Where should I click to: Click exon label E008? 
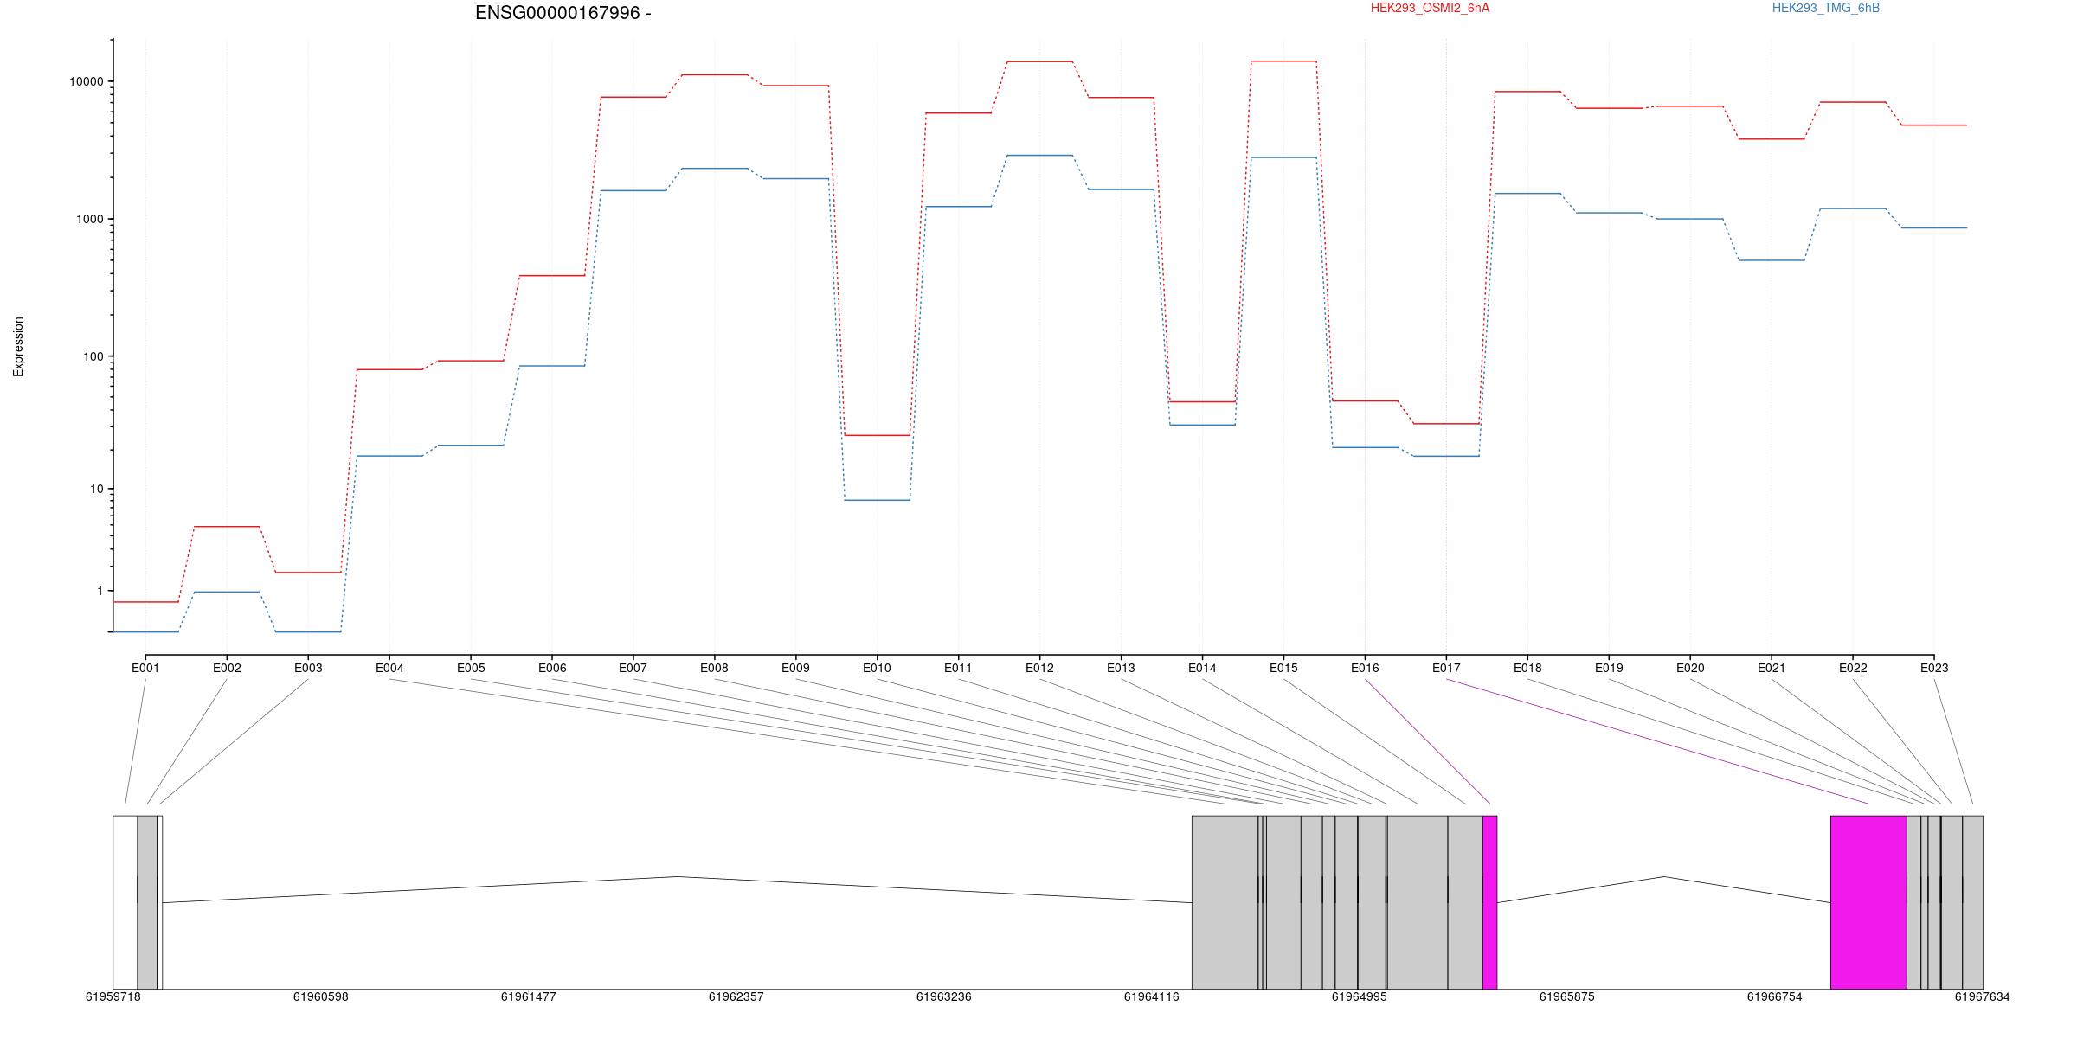pyautogui.click(x=714, y=668)
